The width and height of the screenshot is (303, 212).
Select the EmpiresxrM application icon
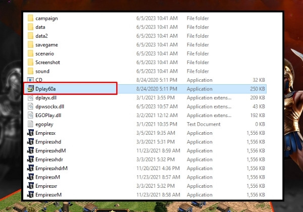click(x=30, y=195)
